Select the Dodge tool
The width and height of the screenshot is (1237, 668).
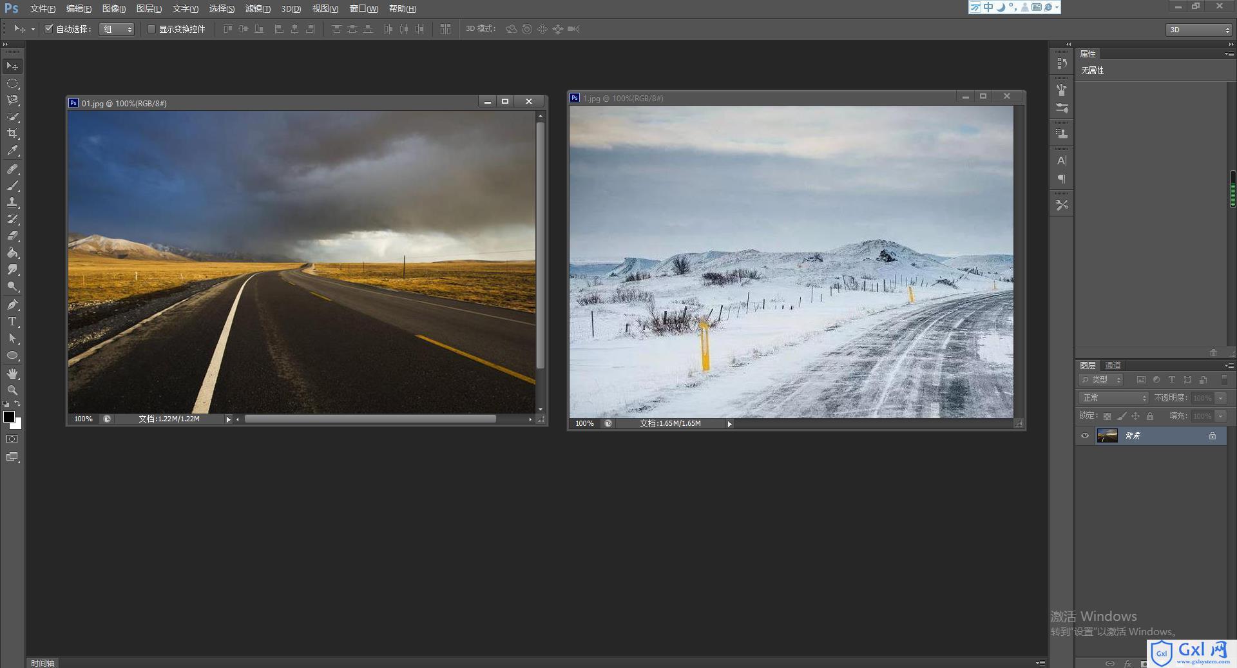click(12, 286)
